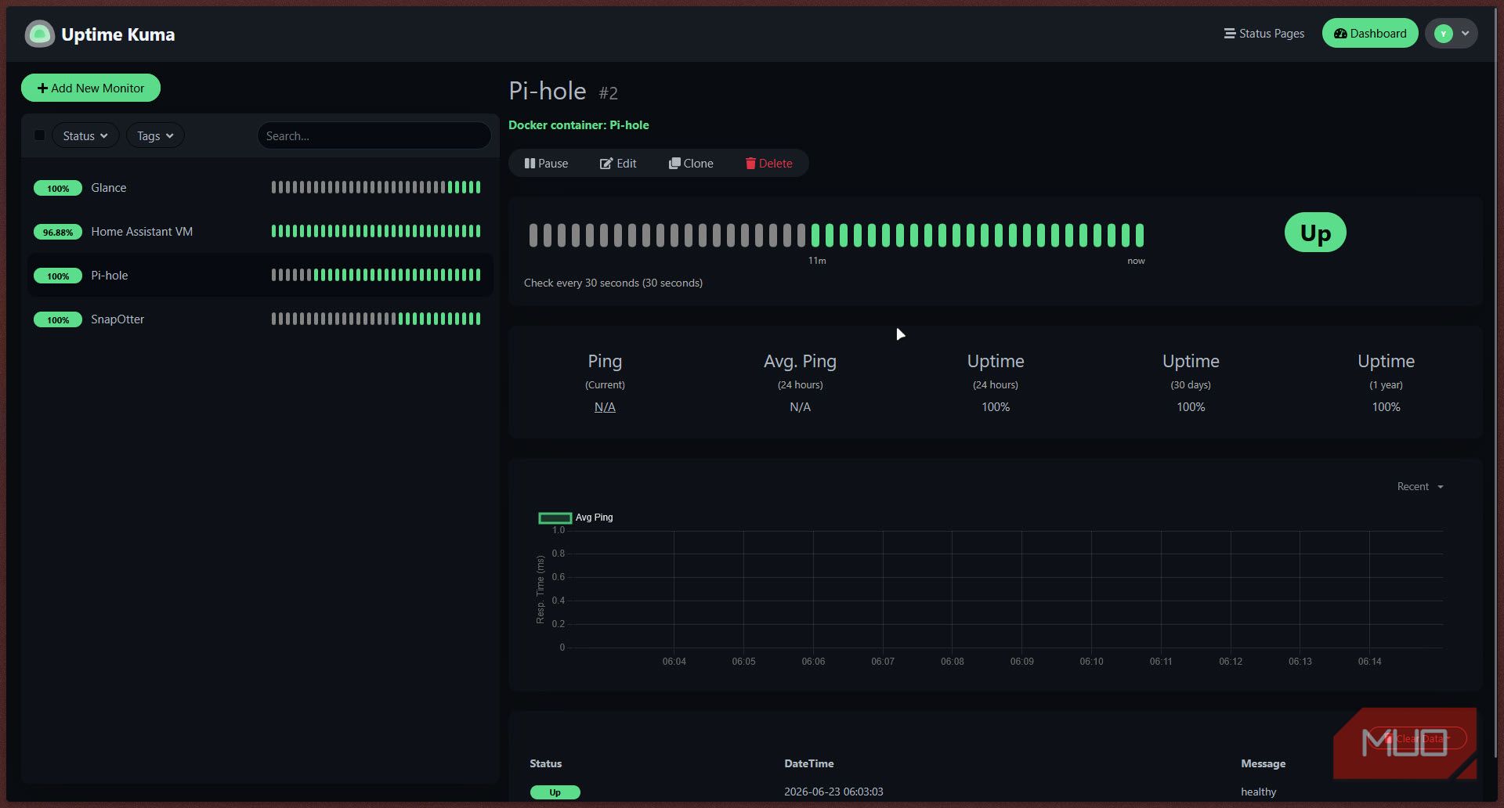Open the Recent chart range dropdown
This screenshot has width=1504, height=808.
point(1420,486)
